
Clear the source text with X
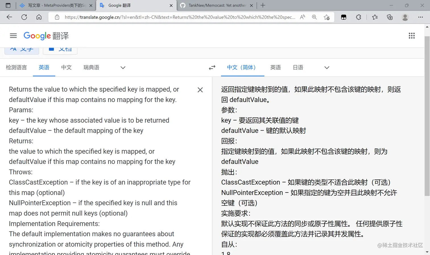(x=200, y=90)
